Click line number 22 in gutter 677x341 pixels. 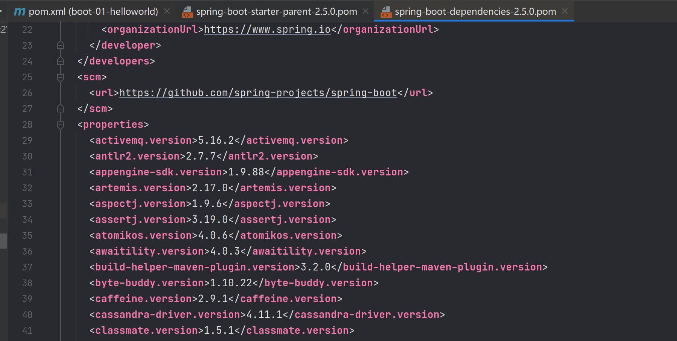coord(27,29)
